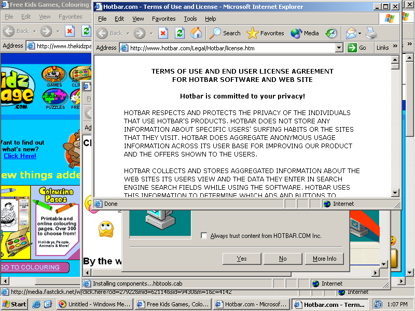The image size is (415, 311).
Task: Open Media pane in license window
Action: pyautogui.click(x=305, y=33)
